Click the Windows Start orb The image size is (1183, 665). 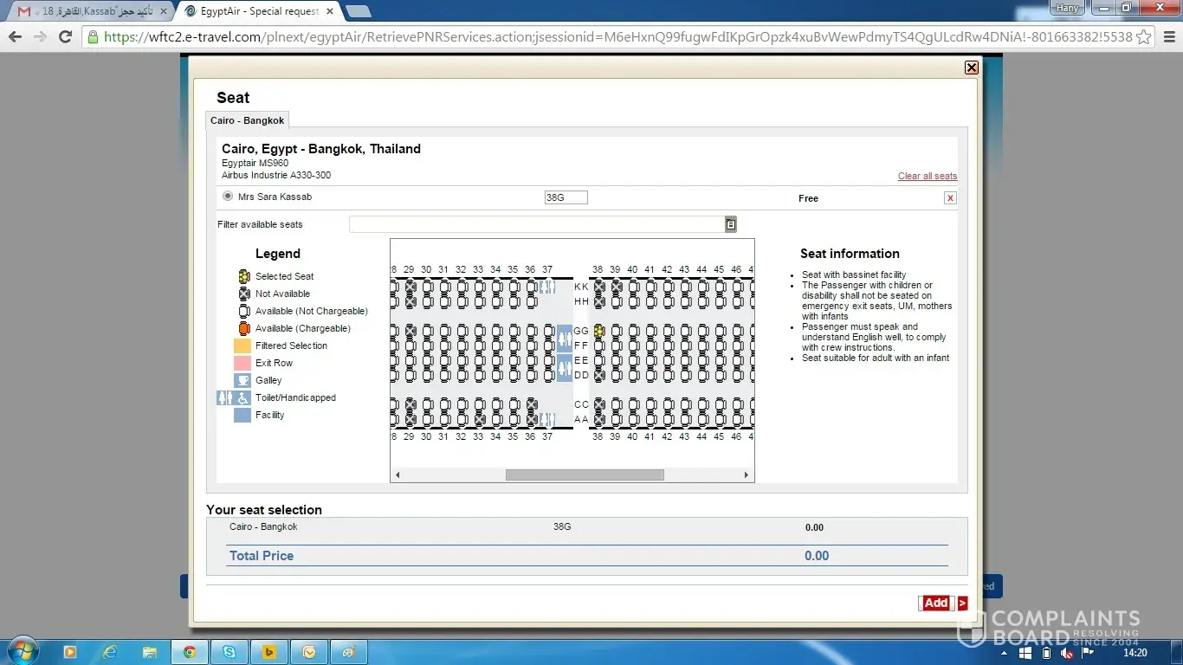[x=21, y=650]
